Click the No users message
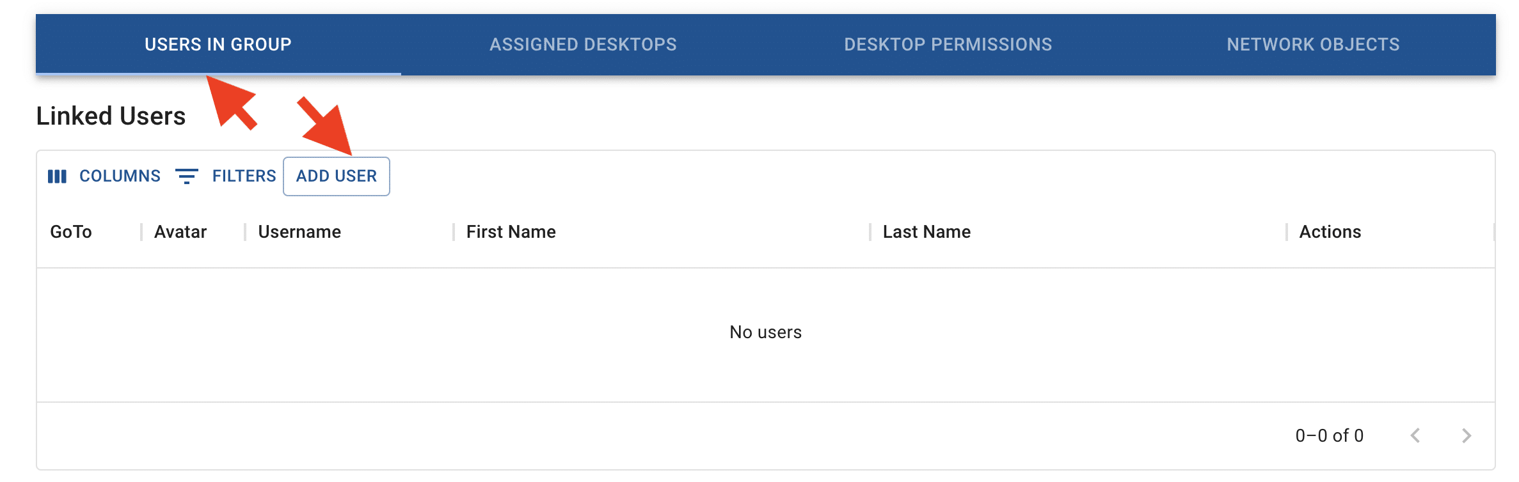The image size is (1519, 482). click(766, 332)
